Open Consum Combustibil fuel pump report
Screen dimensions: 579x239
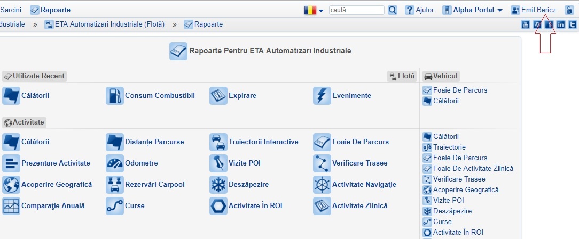coord(150,96)
